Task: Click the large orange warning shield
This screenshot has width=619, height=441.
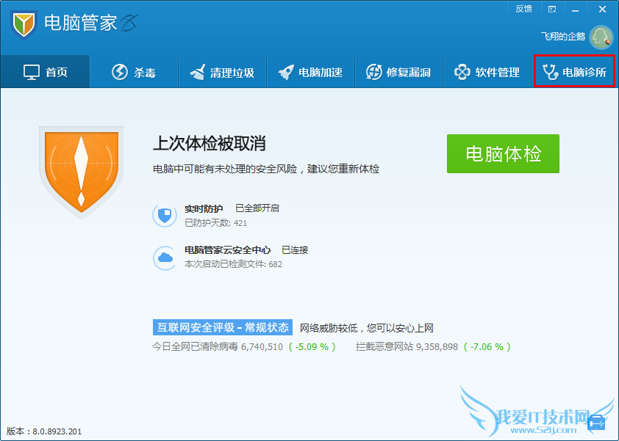Action: pyautogui.click(x=82, y=172)
